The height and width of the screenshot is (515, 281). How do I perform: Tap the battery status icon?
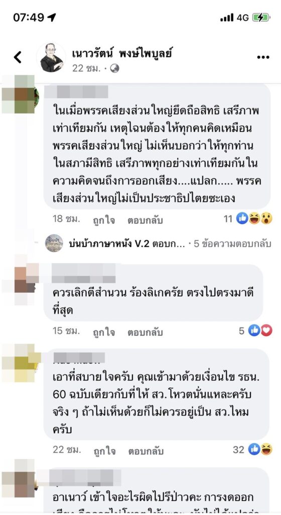[x=261, y=18]
